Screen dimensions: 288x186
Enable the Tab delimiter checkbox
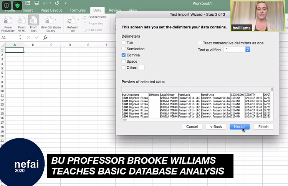click(x=124, y=43)
